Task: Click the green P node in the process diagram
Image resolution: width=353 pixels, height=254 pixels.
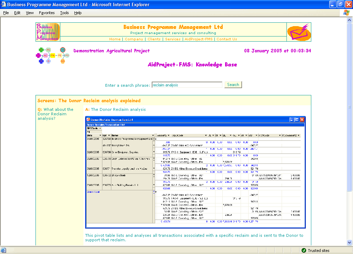Action: point(41,50)
